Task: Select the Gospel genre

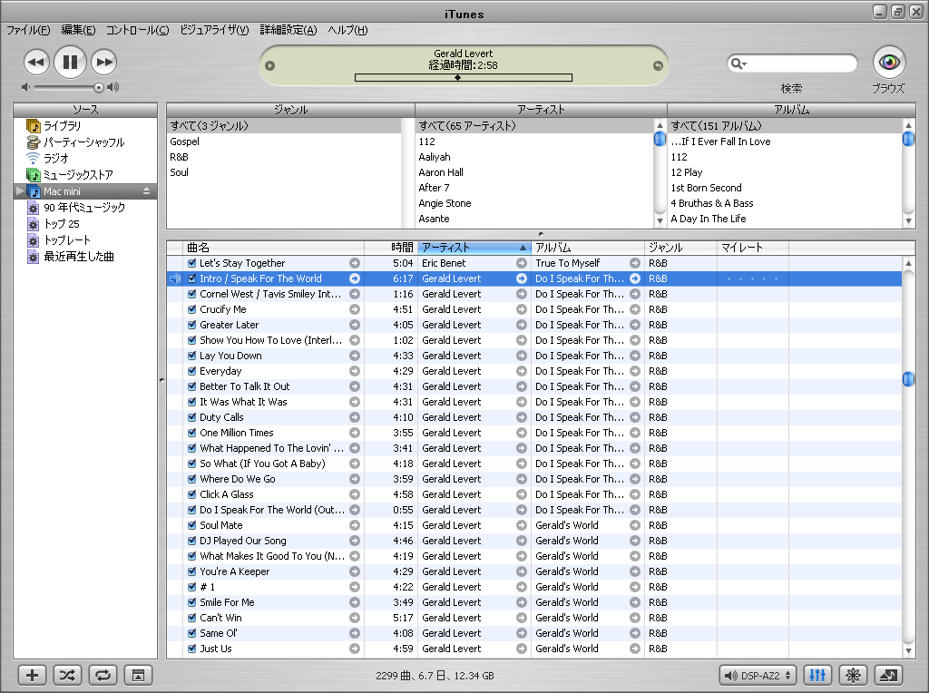Action: [284, 142]
